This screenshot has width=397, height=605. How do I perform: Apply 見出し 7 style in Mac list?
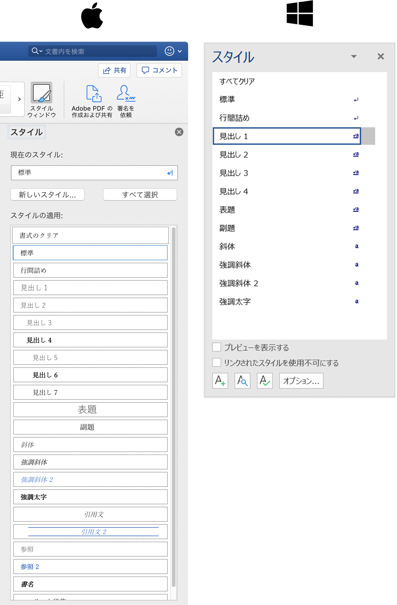click(x=90, y=392)
